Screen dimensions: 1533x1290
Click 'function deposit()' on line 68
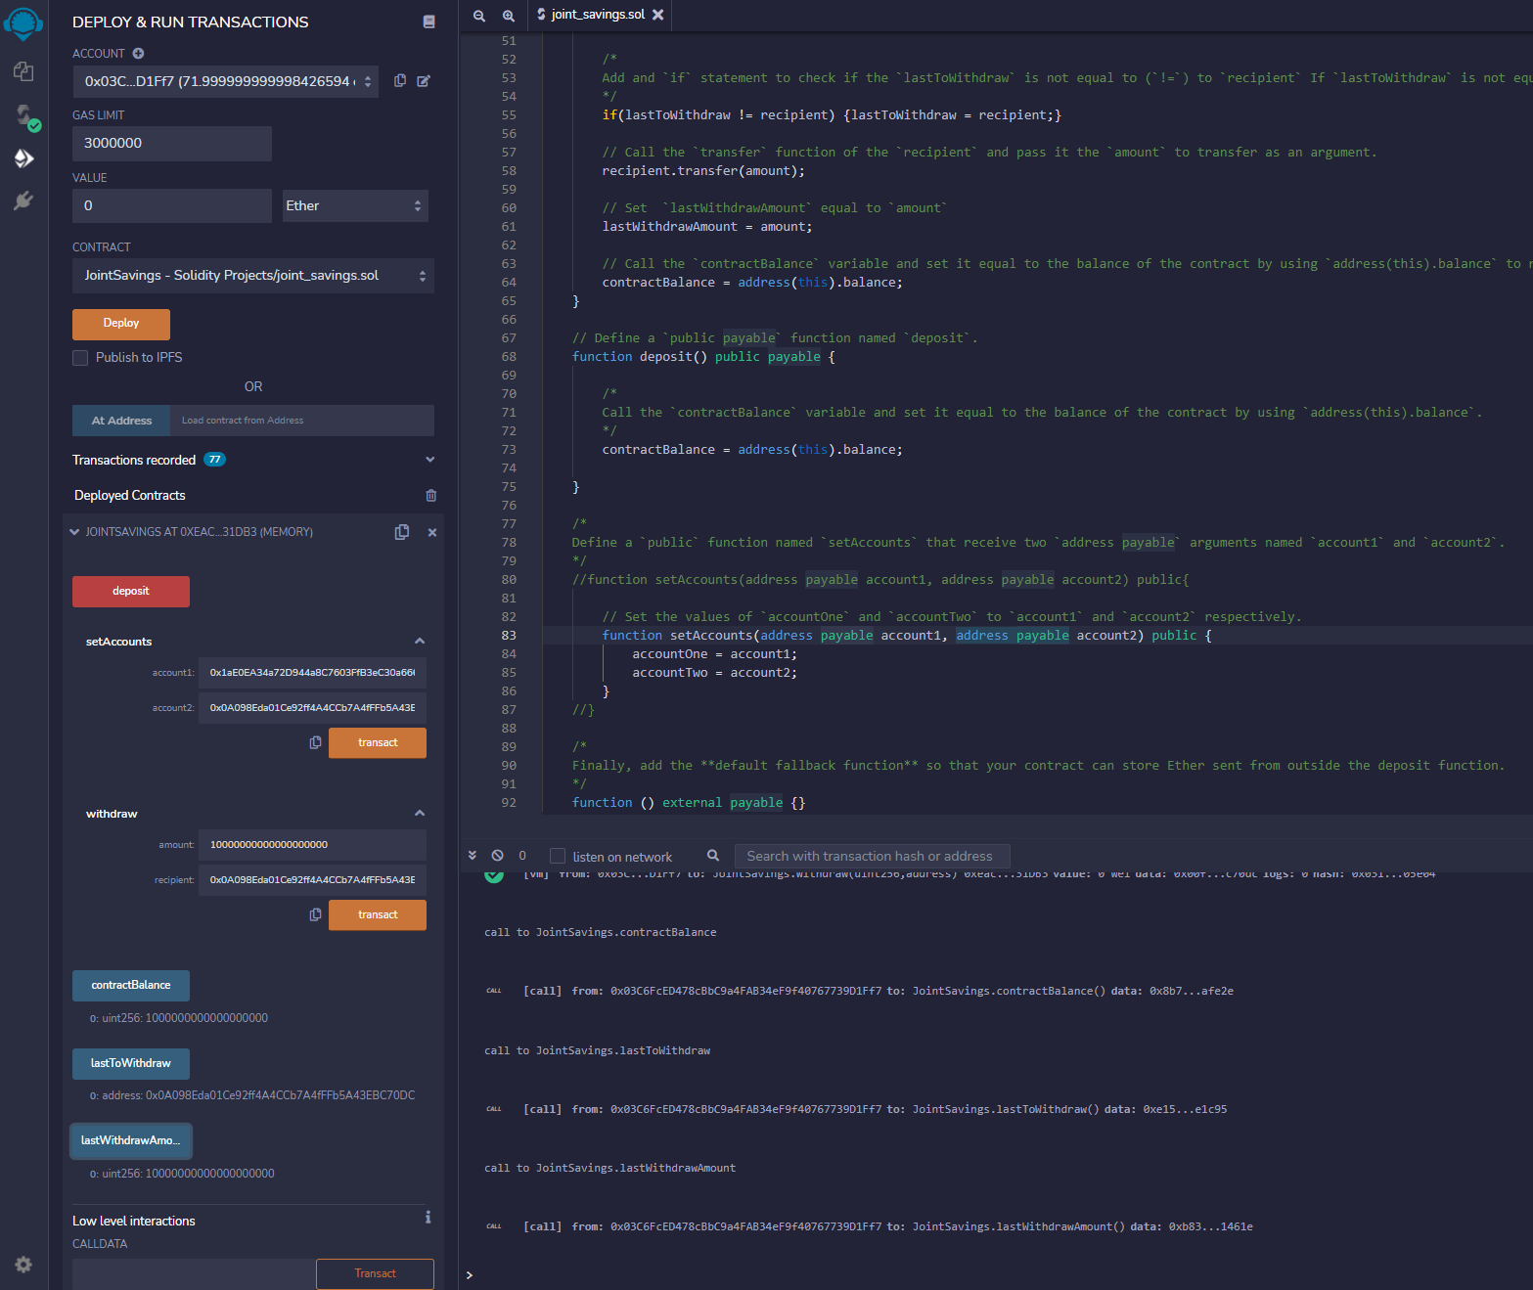[640, 357]
